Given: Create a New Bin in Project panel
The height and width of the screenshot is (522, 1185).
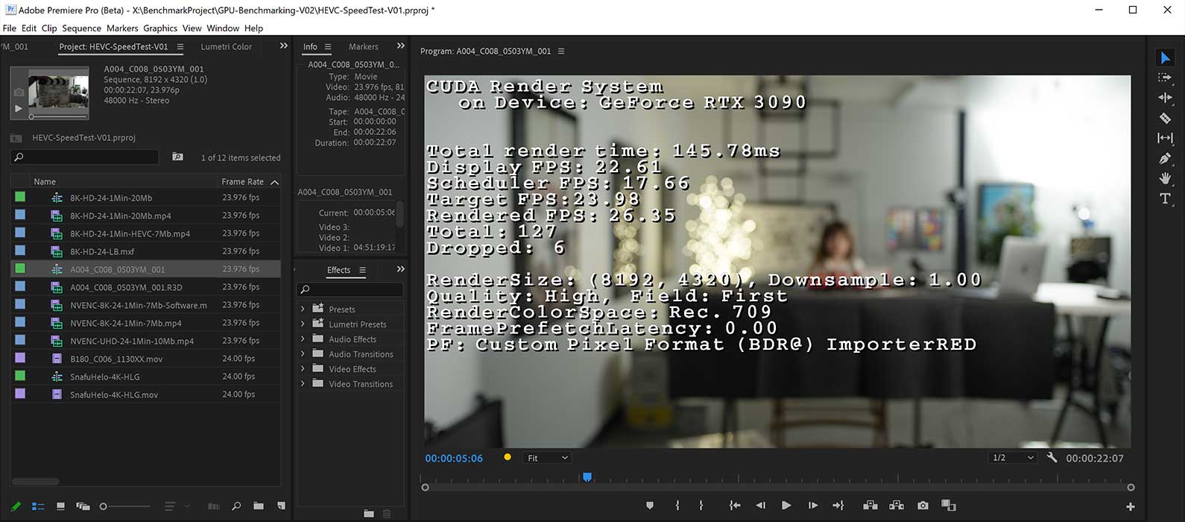Looking at the screenshot, I should click(x=259, y=506).
